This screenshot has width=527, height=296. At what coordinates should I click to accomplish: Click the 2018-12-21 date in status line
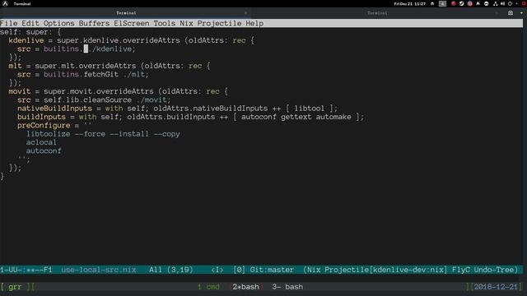click(x=496, y=287)
